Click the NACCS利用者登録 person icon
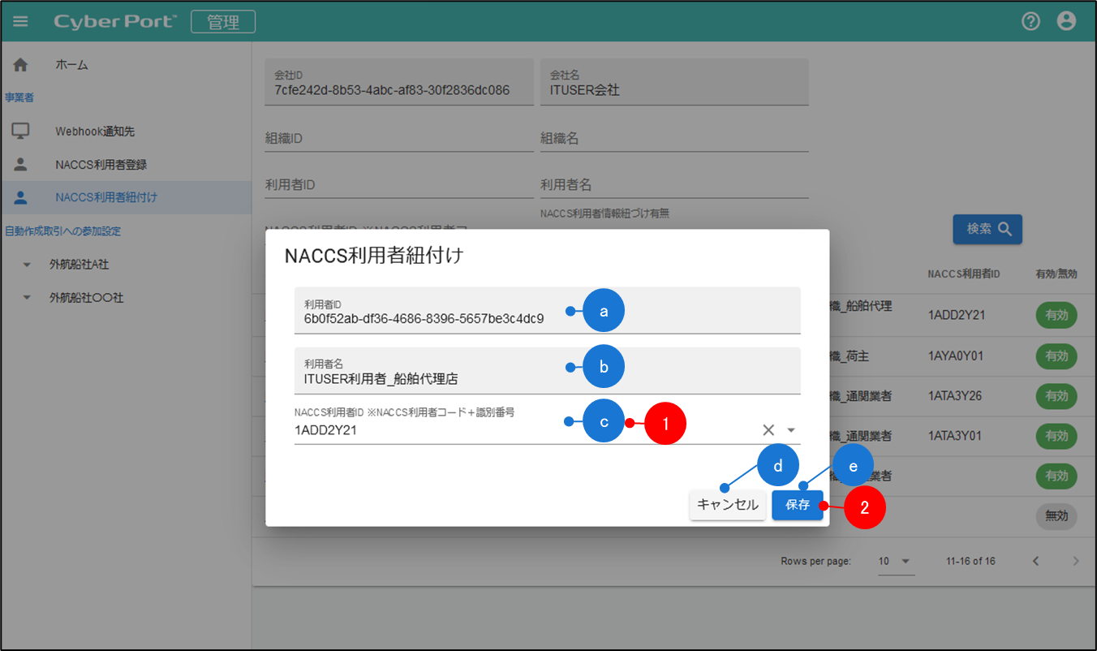This screenshot has height=651, width=1097. coord(21,165)
